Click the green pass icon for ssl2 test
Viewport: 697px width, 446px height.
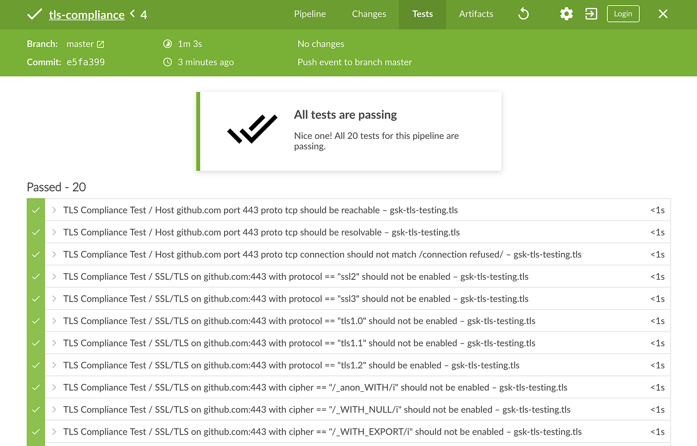(x=36, y=277)
